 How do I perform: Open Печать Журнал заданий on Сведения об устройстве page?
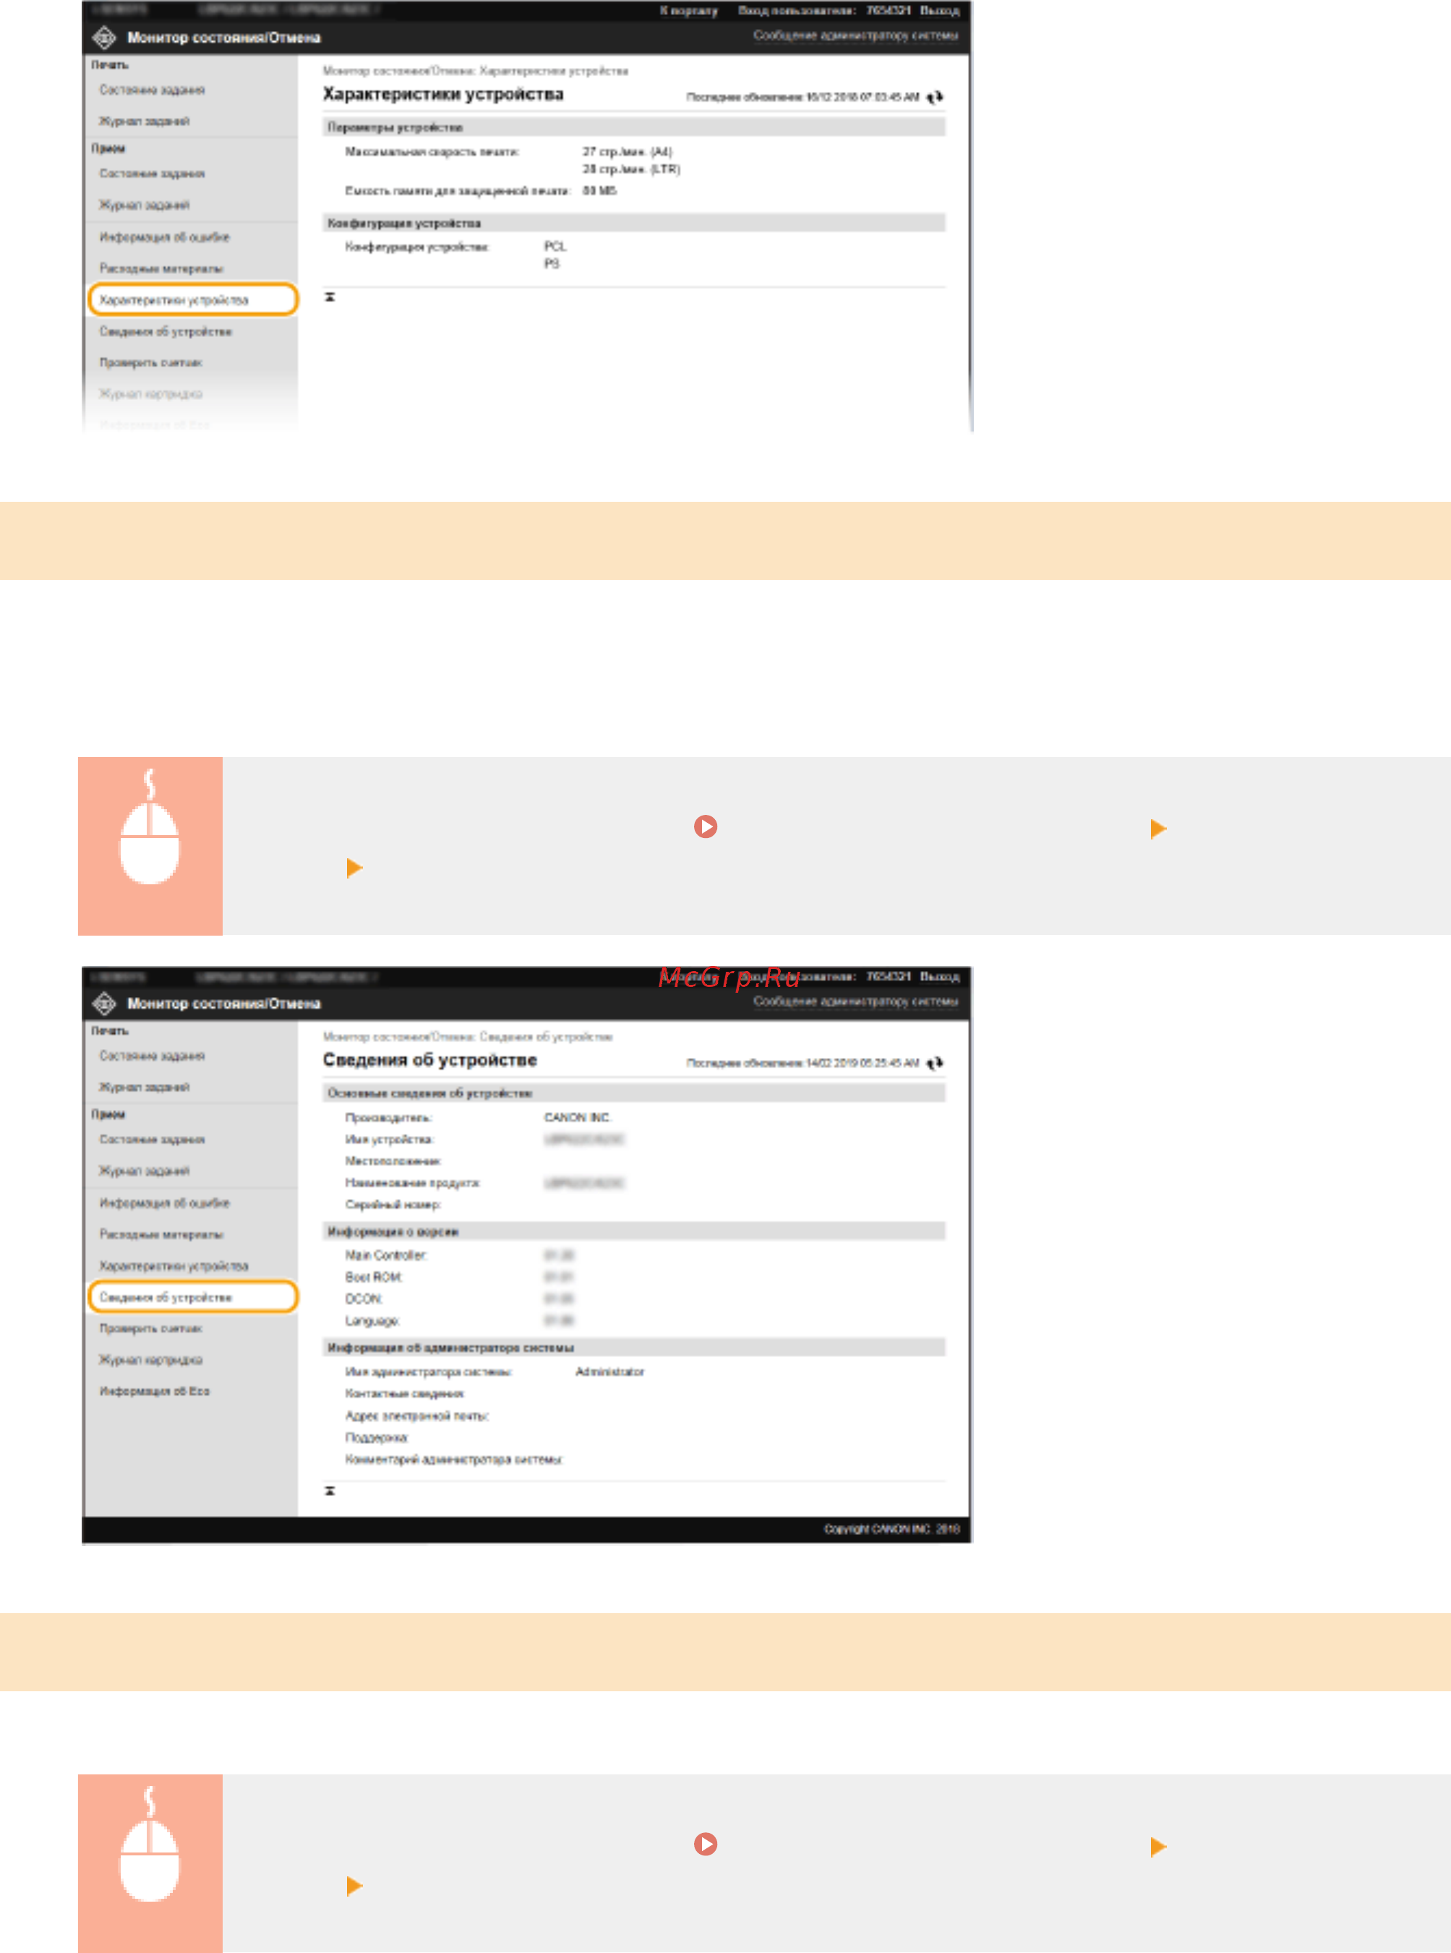(x=144, y=1087)
